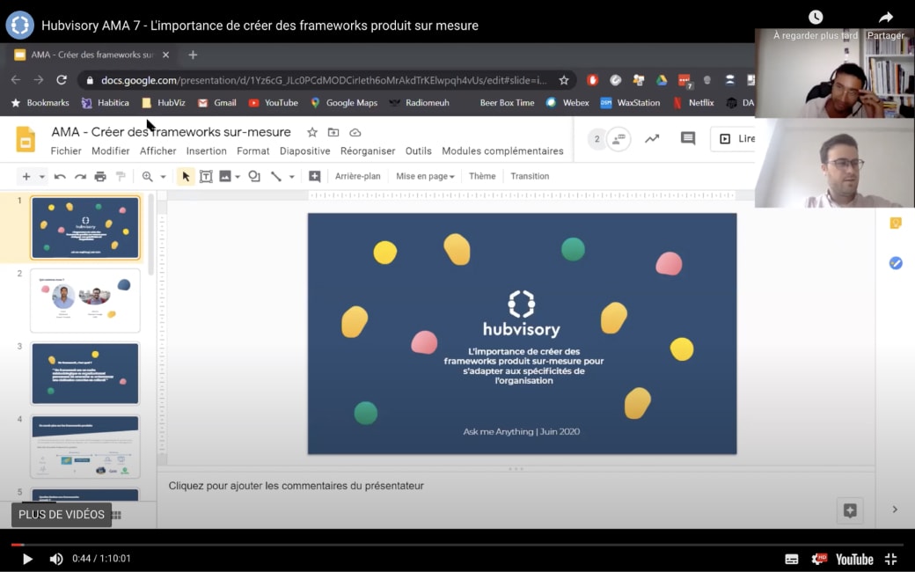Click the zoom magnifier tool
The image size is (915, 572).
[x=148, y=176]
